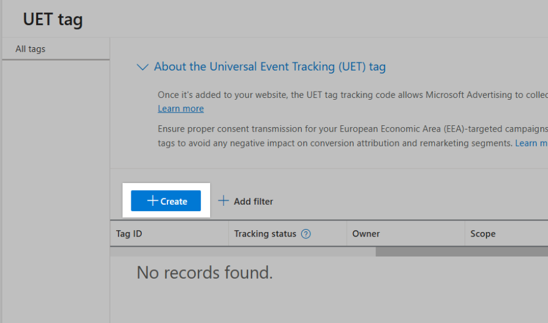The image size is (548, 323).
Task: Click the plus icon beside Add filter
Action: click(224, 201)
